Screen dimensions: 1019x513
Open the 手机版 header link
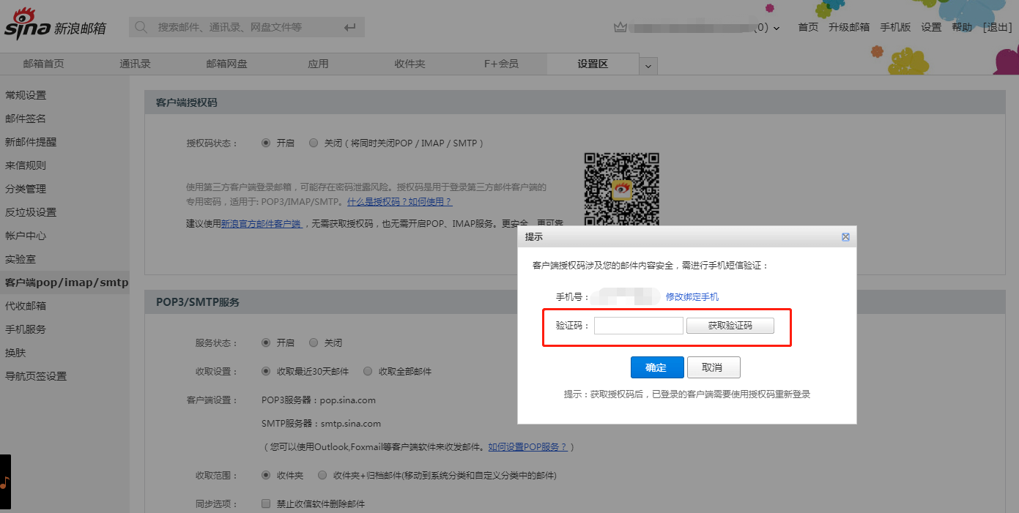click(x=895, y=27)
